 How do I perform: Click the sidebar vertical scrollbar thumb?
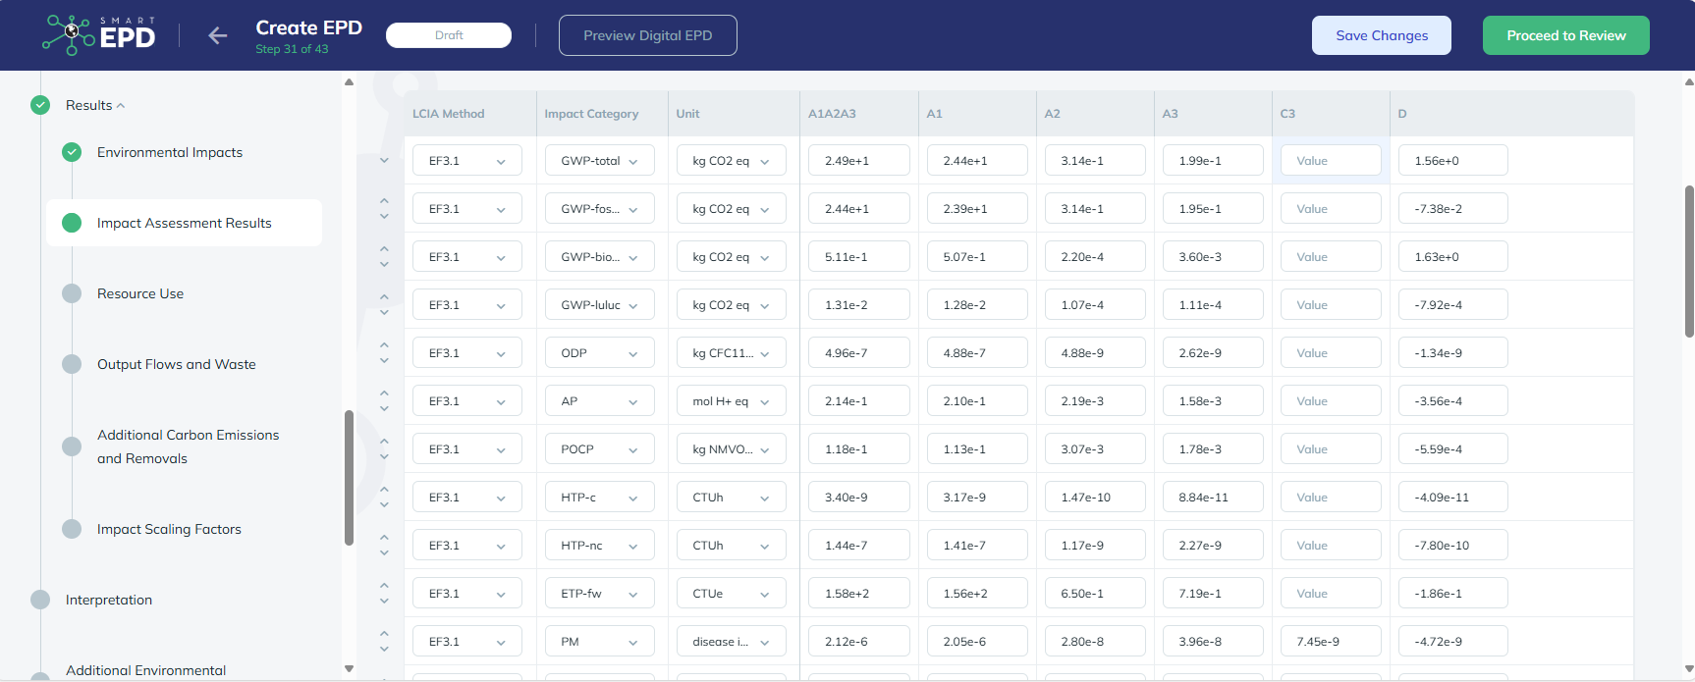[x=349, y=477]
